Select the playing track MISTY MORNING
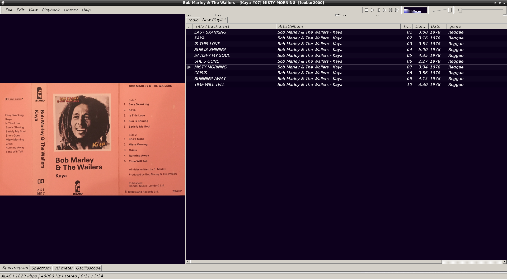 coord(346,67)
